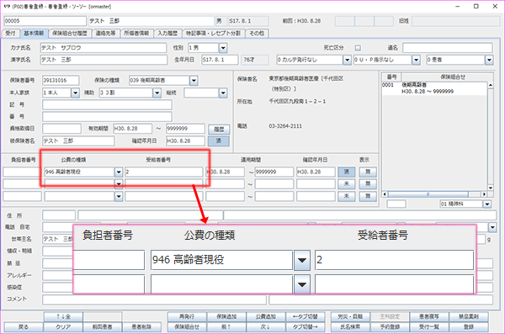This screenshot has height=334, width=505.
Task: Click the 生年月日 field showing S17. 8. 1
Action: pos(220,60)
